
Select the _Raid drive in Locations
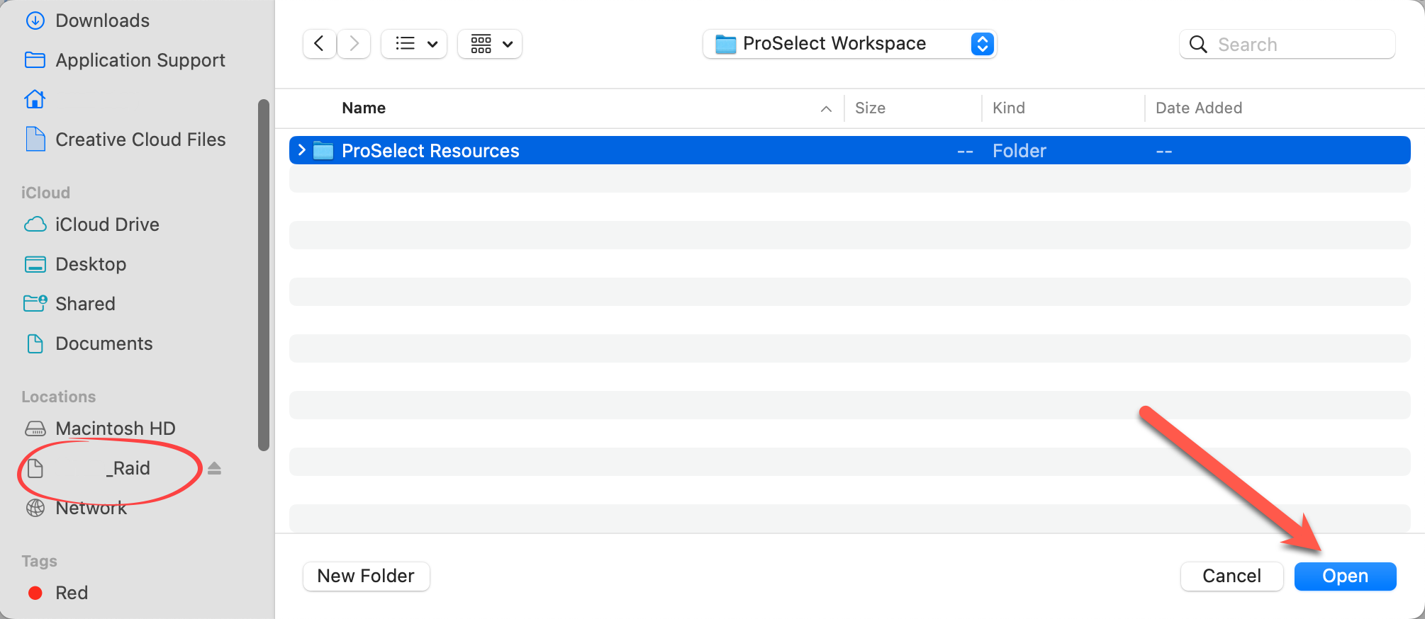pos(130,468)
